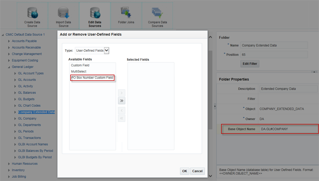
Task: Open the Compare Data Sources tool
Action: point(157,15)
